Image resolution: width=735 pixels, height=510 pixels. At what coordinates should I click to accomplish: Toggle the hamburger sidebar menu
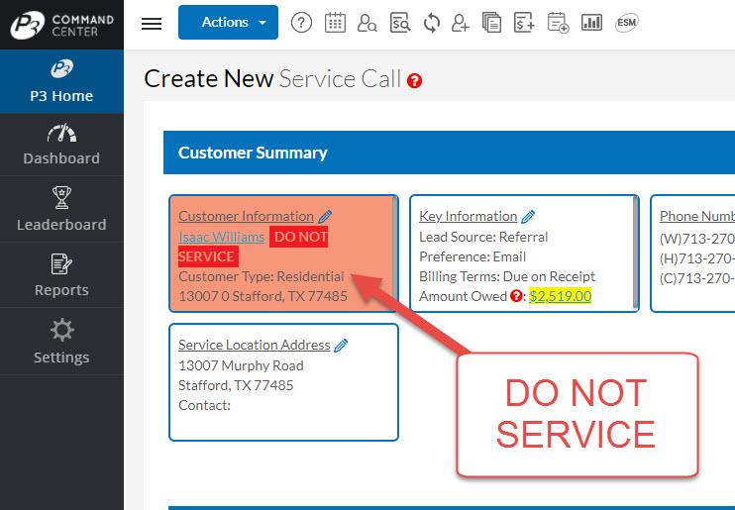click(152, 23)
